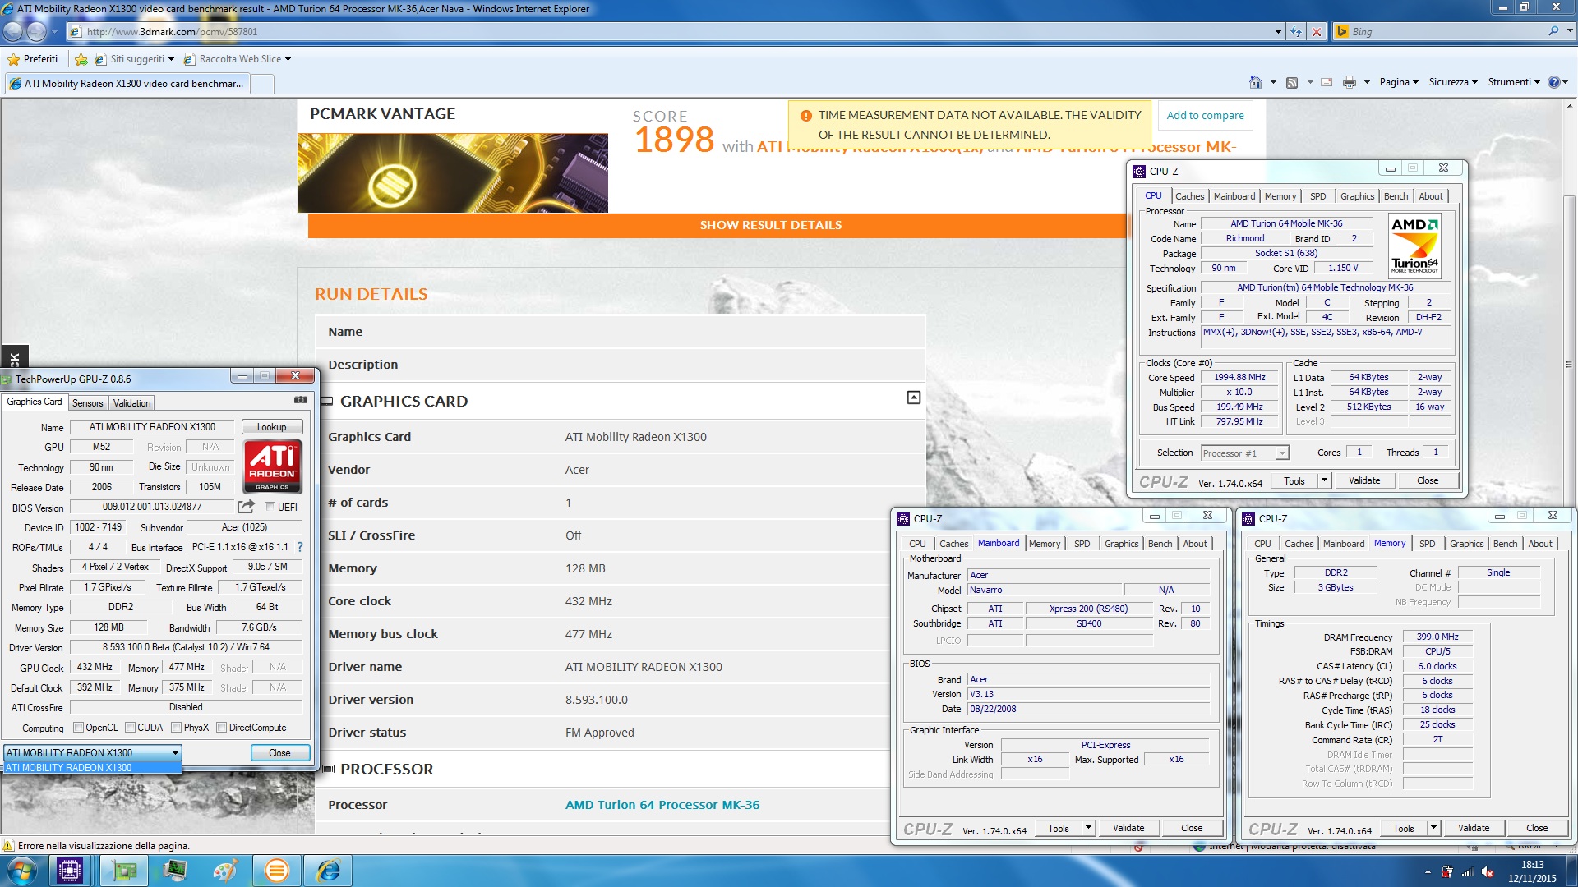This screenshot has width=1578, height=887.
Task: Open the CPU-Z taskbar icon
Action: pyautogui.click(x=69, y=871)
